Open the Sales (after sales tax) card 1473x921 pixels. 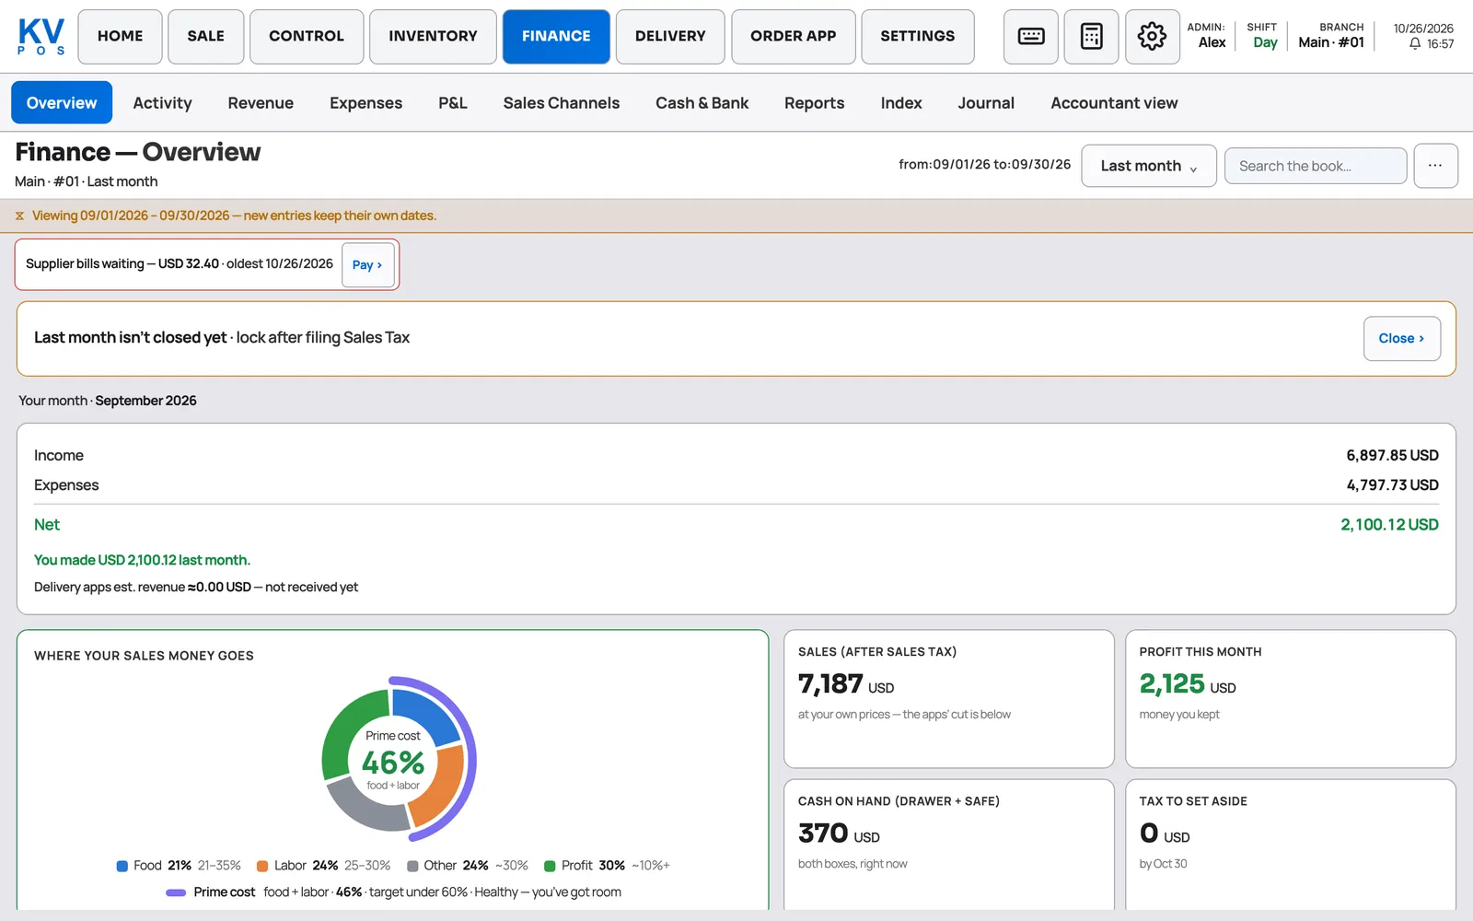[948, 698]
